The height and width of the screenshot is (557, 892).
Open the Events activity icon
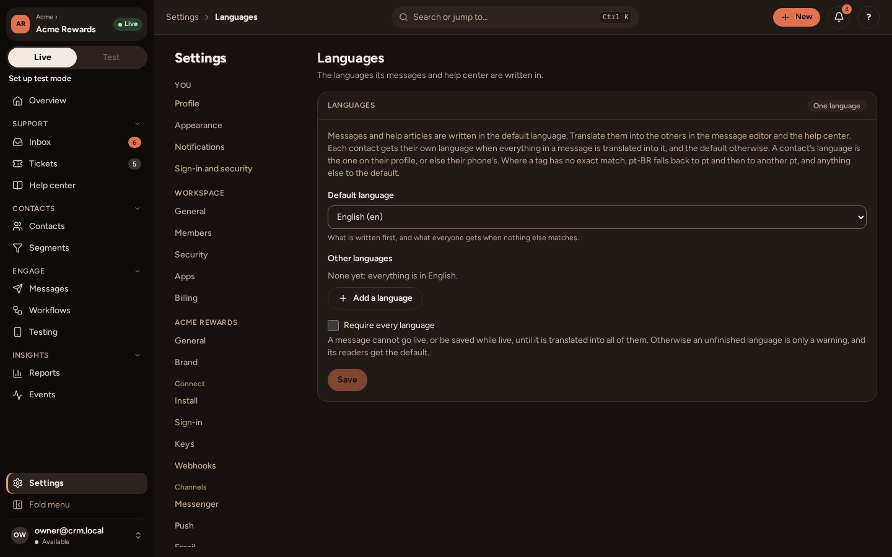point(18,395)
